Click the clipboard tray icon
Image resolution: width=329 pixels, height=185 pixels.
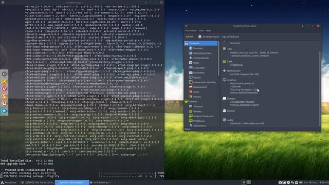click(297, 182)
